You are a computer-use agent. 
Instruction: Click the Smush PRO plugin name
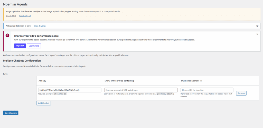pyautogui.click(x=11, y=16)
